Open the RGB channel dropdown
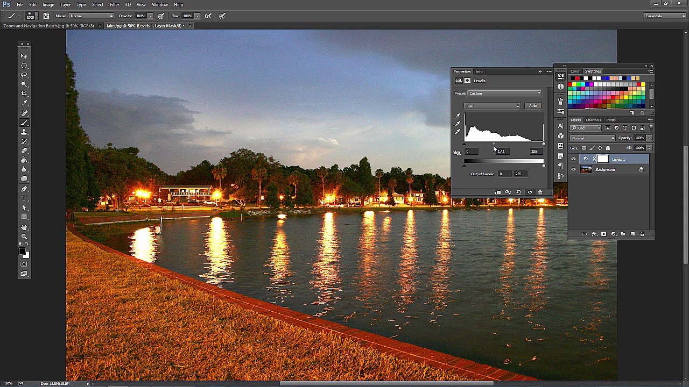 [x=493, y=106]
